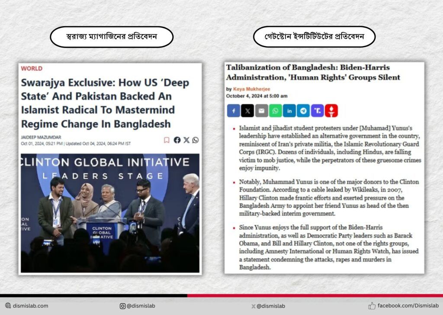
Task: Click Gatestone WhatsApp share button
Action: point(276,110)
